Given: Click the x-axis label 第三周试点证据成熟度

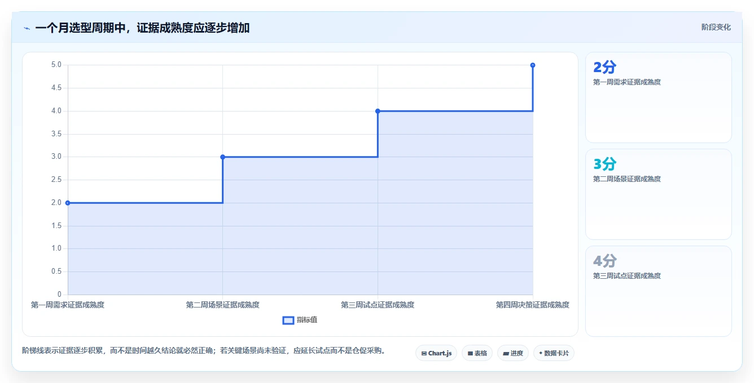Looking at the screenshot, I should [378, 305].
